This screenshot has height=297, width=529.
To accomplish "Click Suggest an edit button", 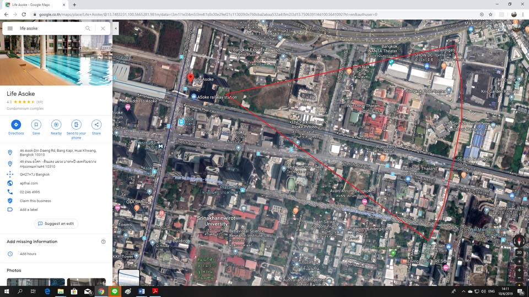I will pos(56,224).
